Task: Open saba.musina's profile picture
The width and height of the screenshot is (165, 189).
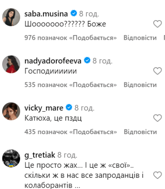Action: click(11, 17)
